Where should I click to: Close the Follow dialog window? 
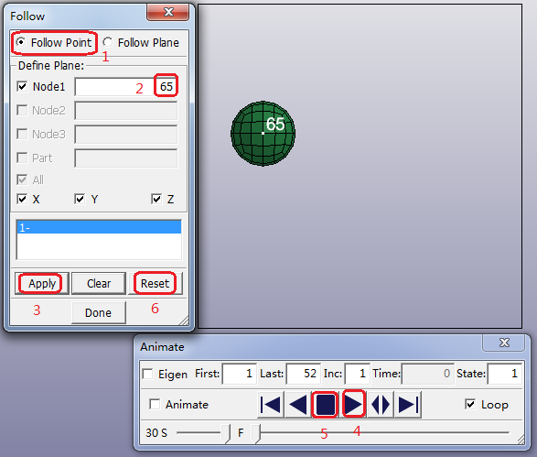pyautogui.click(x=167, y=12)
